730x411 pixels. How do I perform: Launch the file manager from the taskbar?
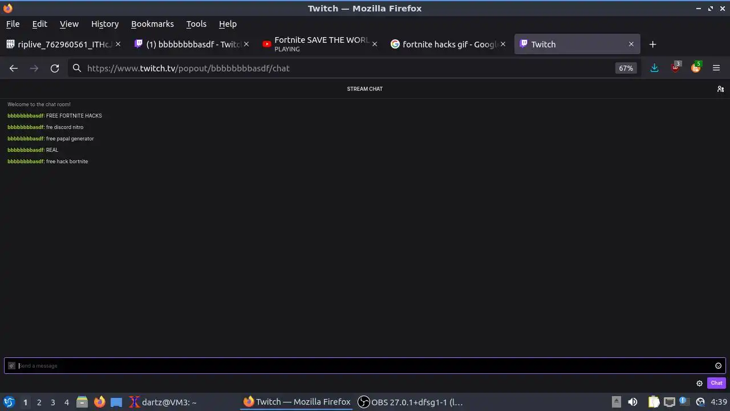coord(82,402)
